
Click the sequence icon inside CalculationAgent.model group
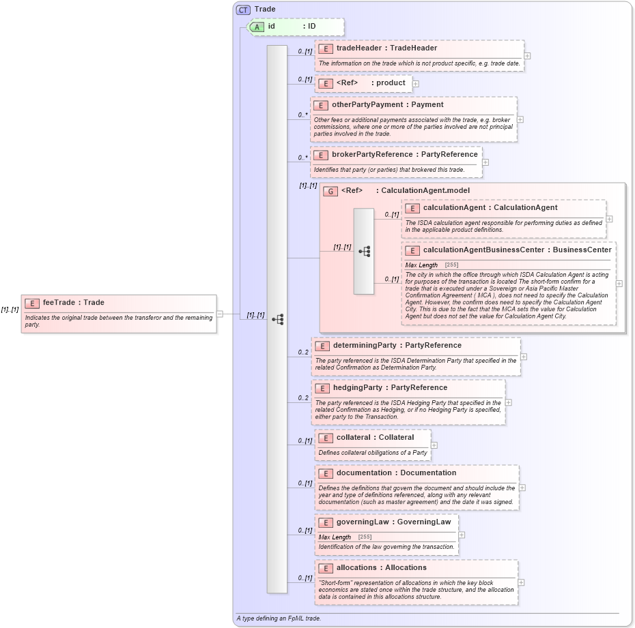pyautogui.click(x=365, y=252)
